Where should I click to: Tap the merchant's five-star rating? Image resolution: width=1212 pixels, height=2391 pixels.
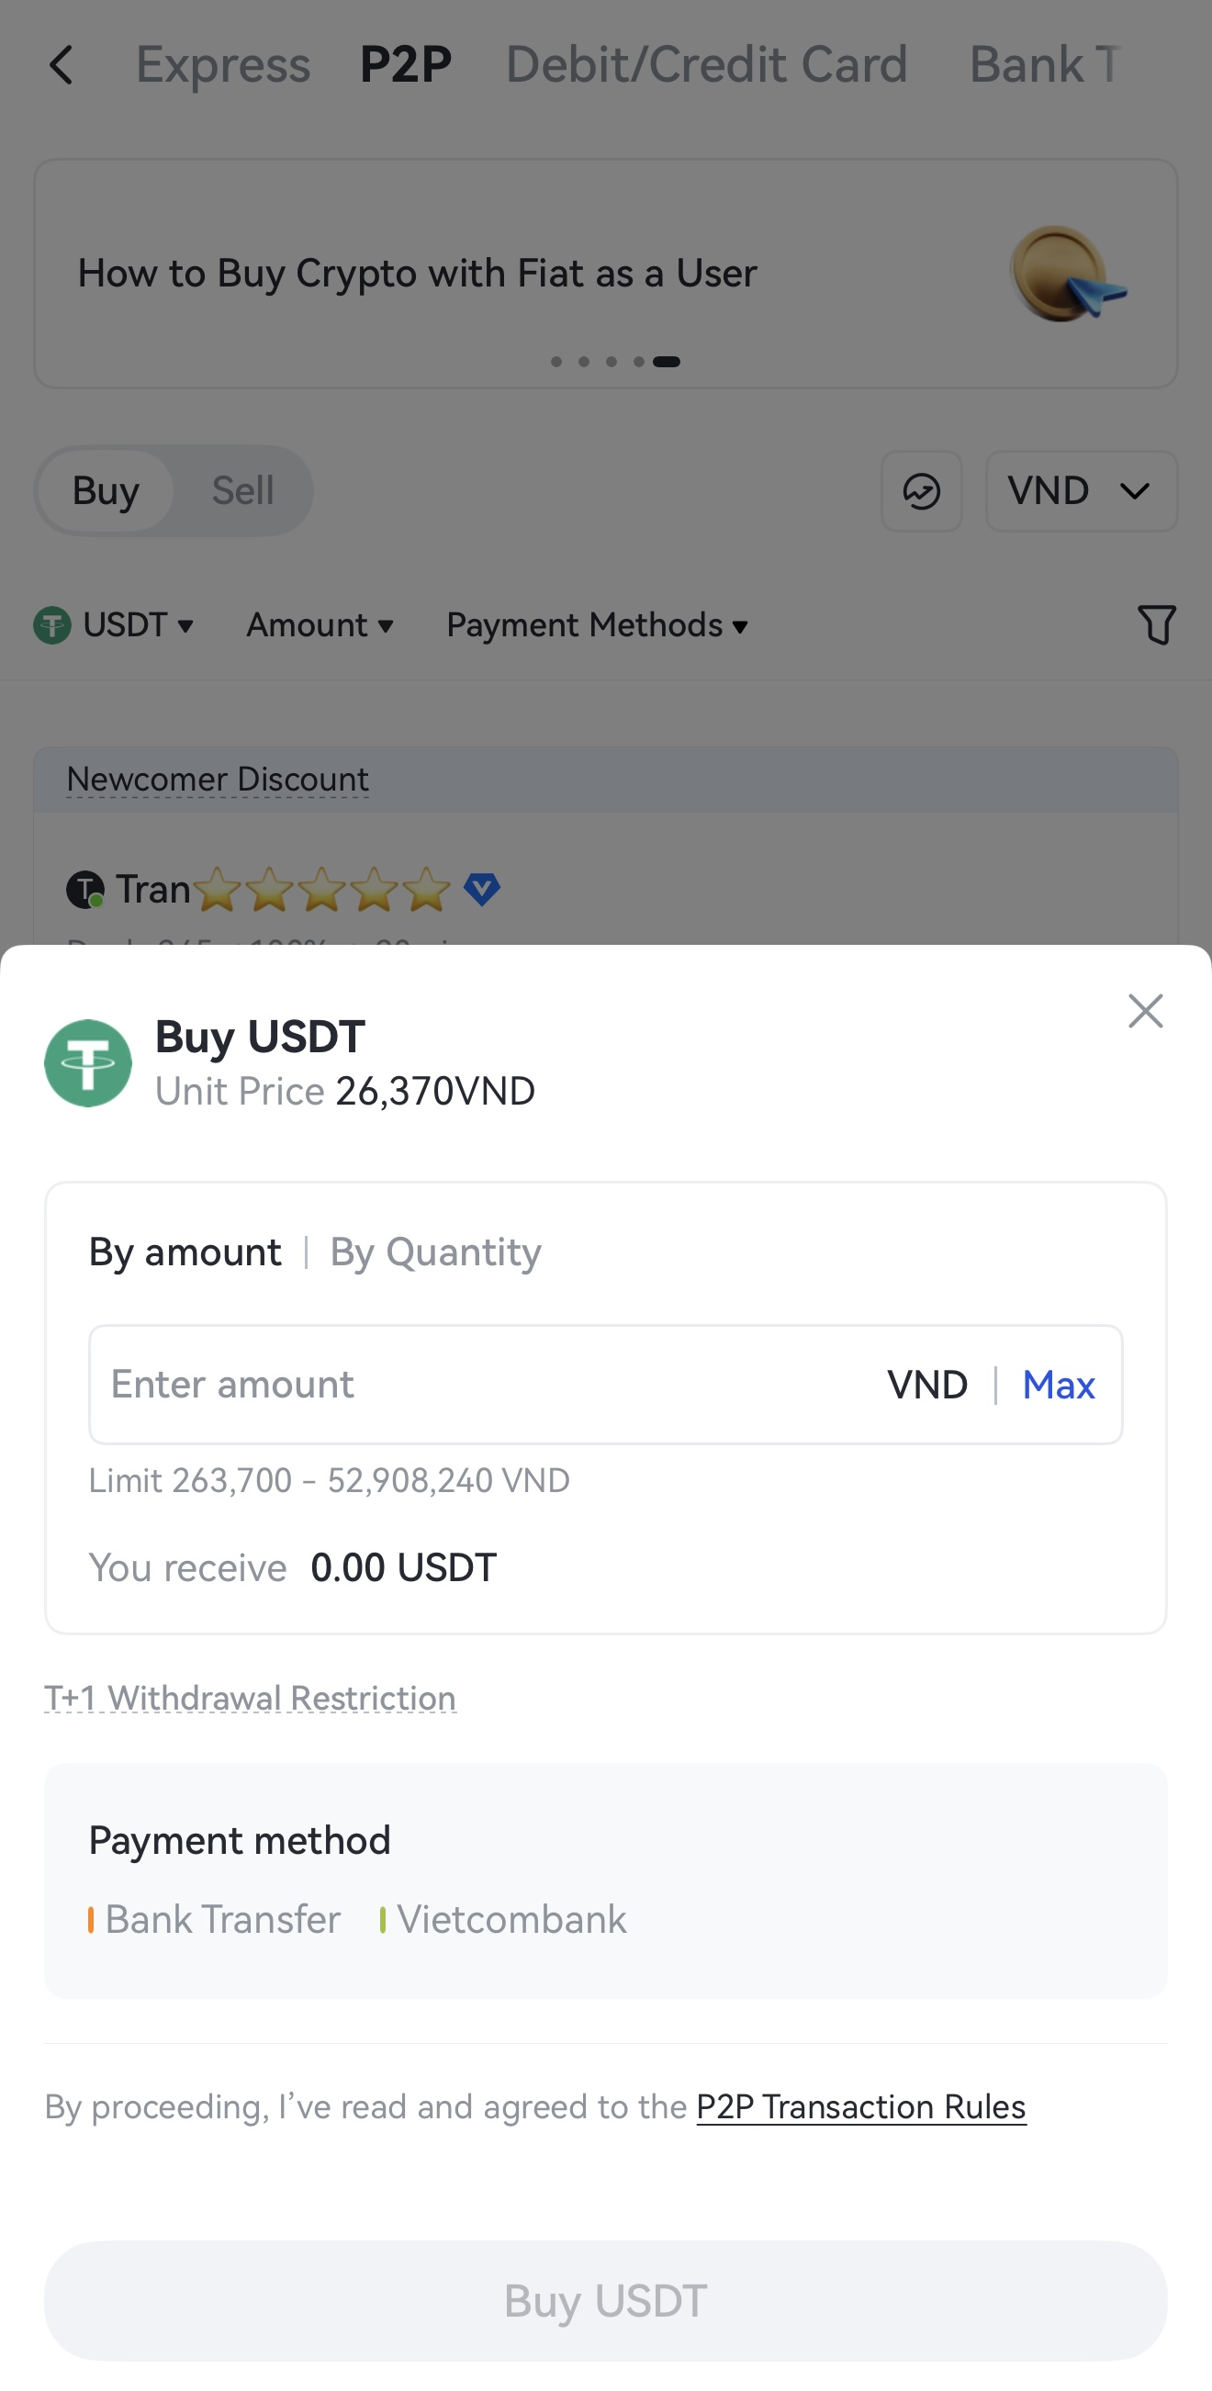[322, 889]
